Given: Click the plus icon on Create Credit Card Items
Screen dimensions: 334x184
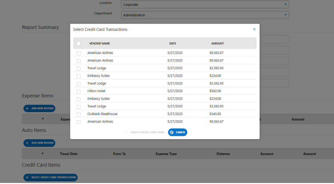Looking at the screenshot, I should [126, 132].
